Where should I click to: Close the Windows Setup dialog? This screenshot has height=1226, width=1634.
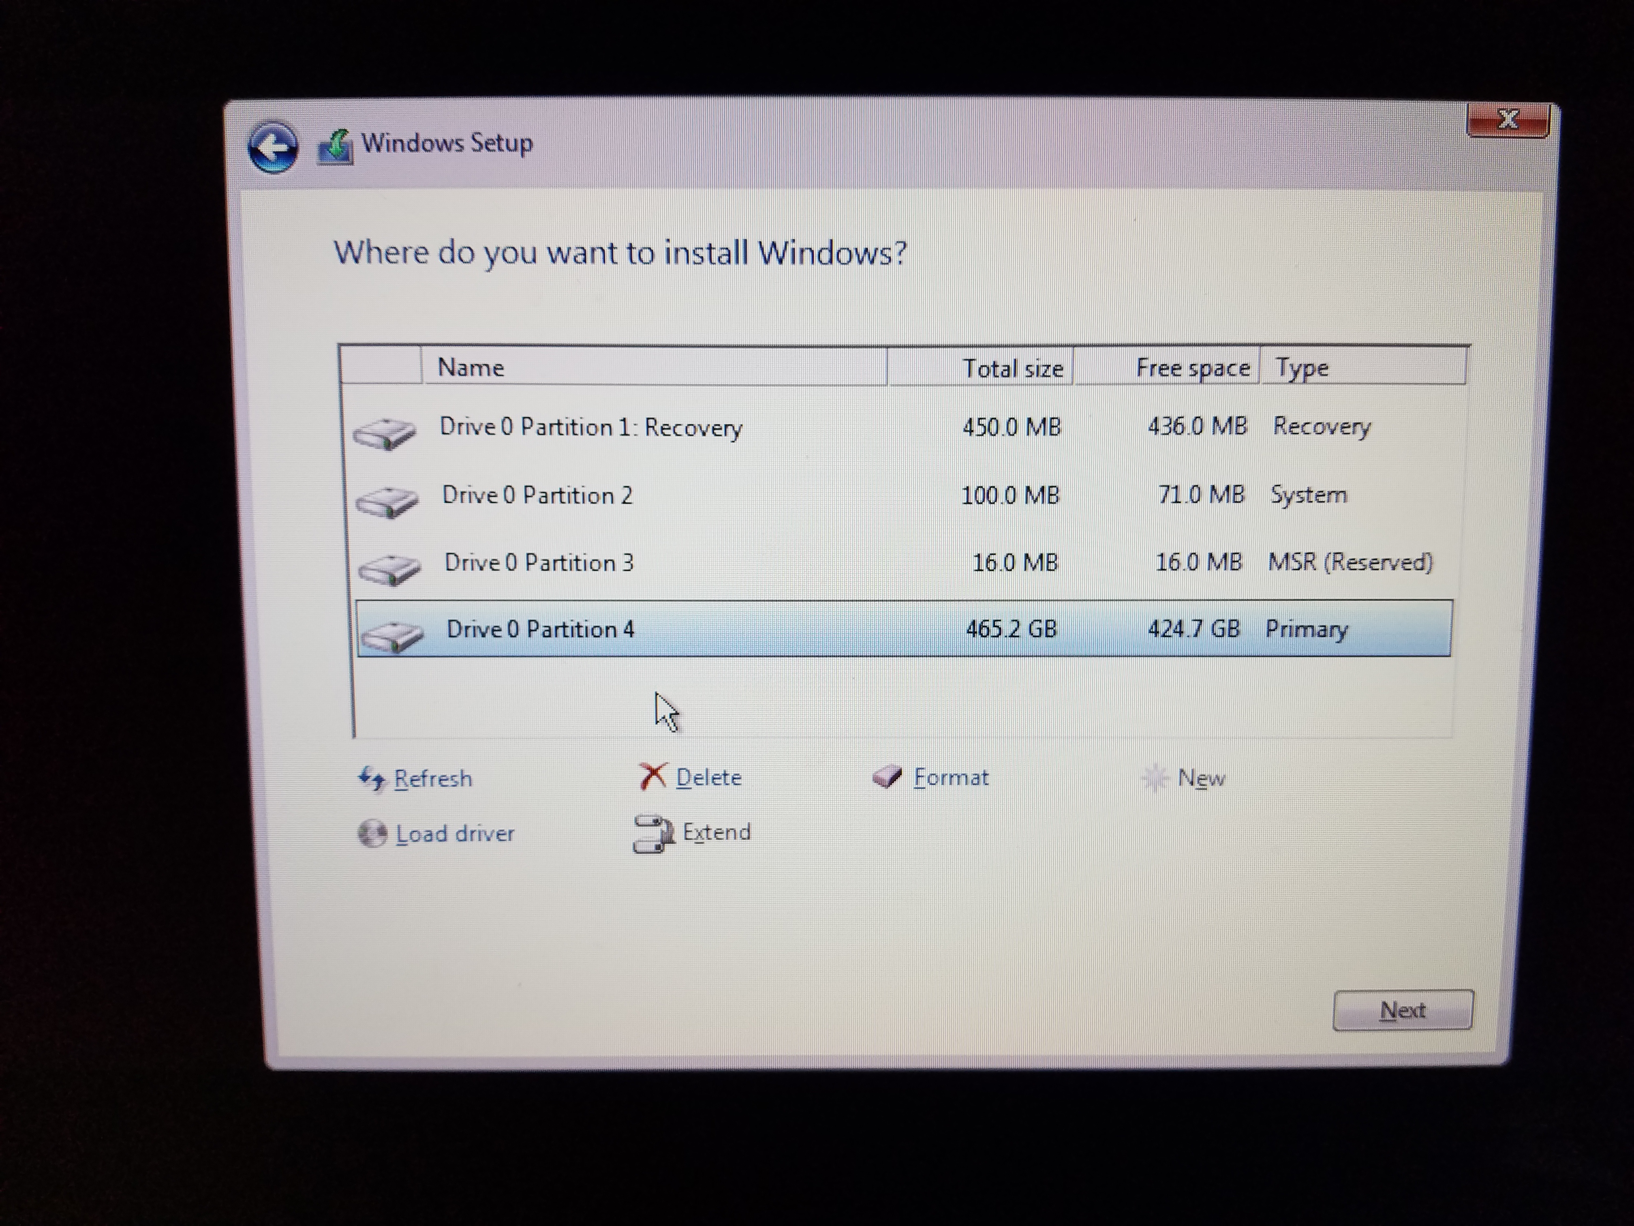tap(1508, 120)
